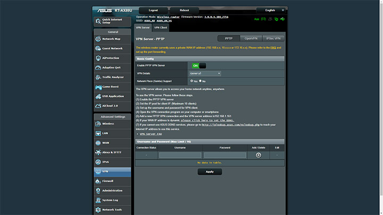This screenshot has height=215, width=383.
Task: Select VPN in the sidebar
Action: pos(112,171)
